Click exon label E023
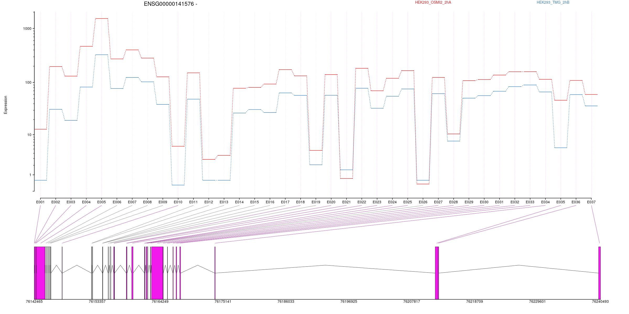Viewport: 629px width, 314px height. 377,202
